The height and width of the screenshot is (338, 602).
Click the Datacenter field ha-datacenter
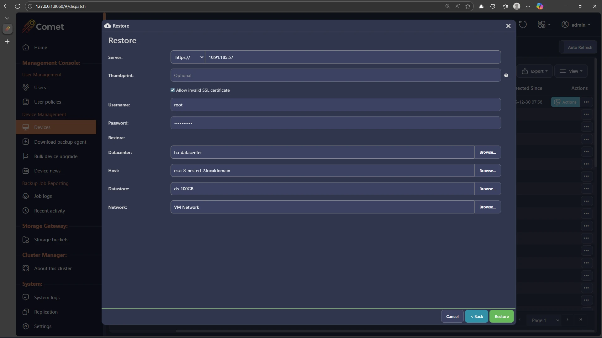click(x=322, y=152)
